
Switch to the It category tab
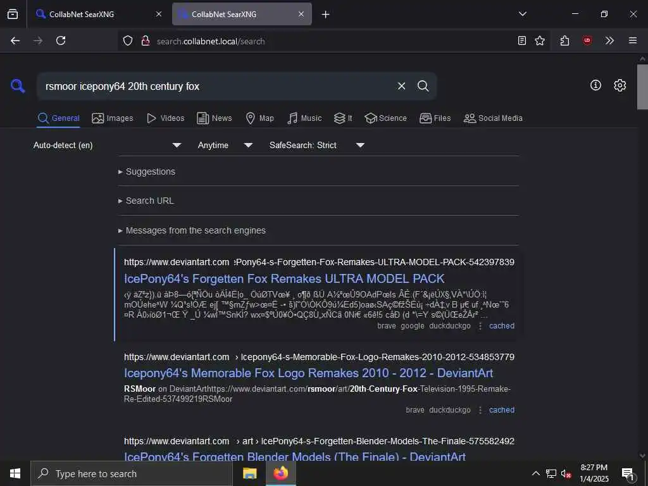point(343,118)
